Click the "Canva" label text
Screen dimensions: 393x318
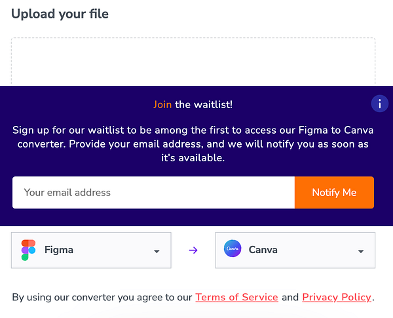tap(263, 250)
